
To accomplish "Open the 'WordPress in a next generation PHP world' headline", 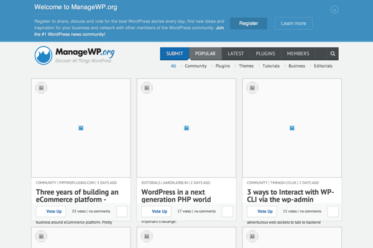I will pyautogui.click(x=176, y=196).
